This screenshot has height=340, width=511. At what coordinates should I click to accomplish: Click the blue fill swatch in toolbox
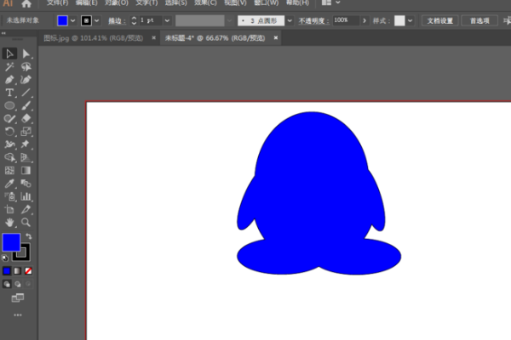(11, 243)
